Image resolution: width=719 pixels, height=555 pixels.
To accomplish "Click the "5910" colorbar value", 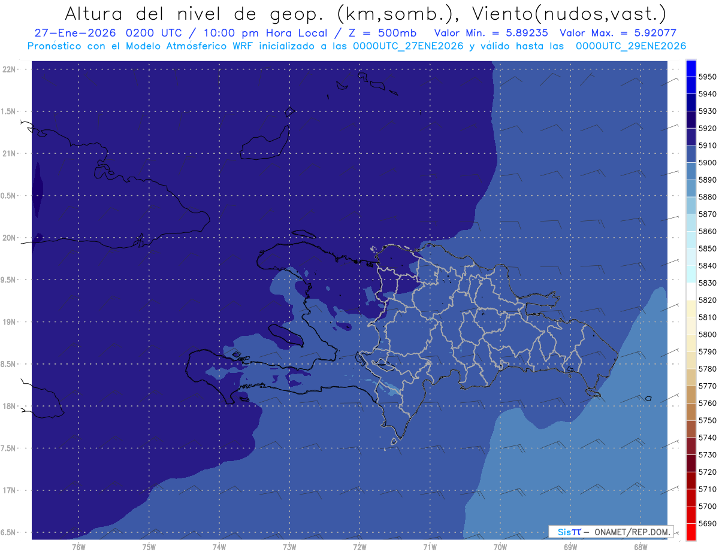I will click(706, 145).
